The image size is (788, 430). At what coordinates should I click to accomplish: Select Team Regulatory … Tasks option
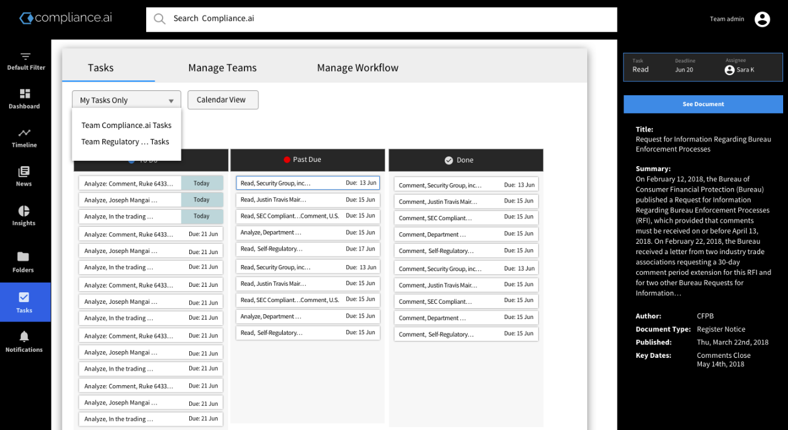coord(126,142)
